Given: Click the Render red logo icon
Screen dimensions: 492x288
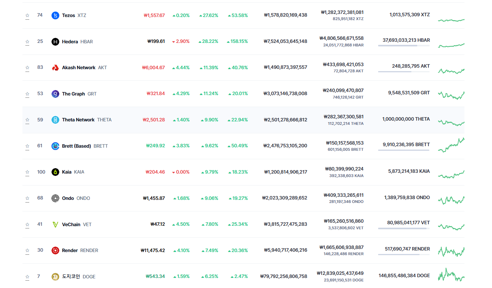Looking at the screenshot, I should (x=55, y=251).
